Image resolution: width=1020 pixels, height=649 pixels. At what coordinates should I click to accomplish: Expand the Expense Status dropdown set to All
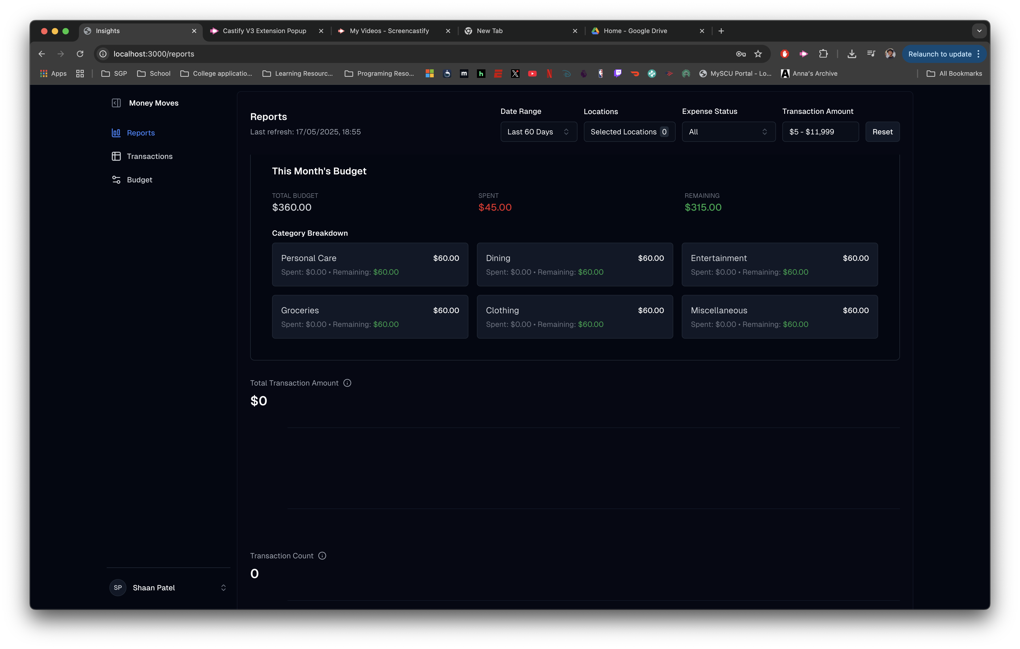[728, 132]
